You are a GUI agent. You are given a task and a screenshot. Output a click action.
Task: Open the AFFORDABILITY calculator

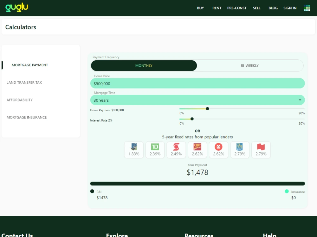[20, 100]
